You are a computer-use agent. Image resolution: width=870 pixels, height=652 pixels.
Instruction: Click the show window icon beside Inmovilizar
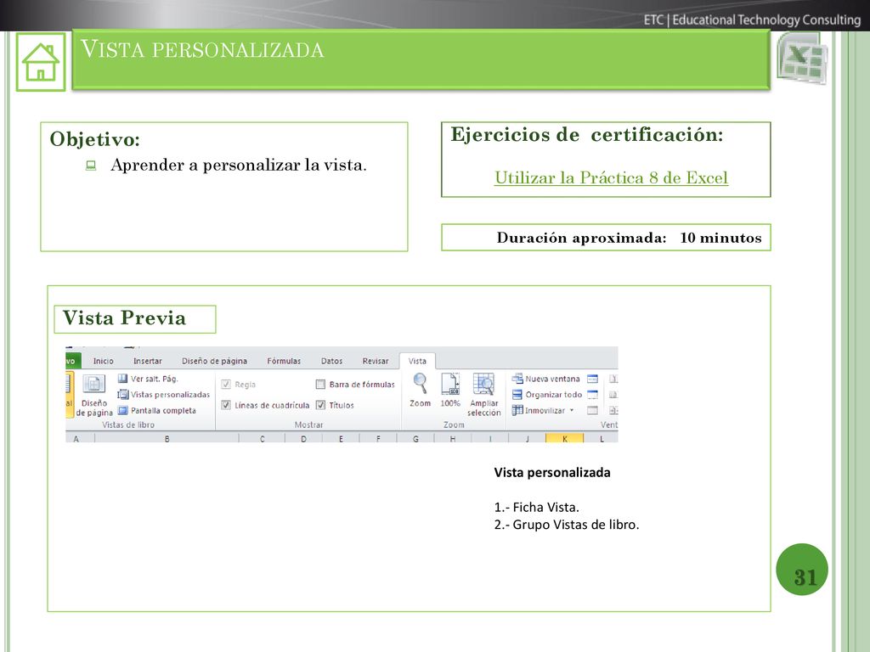(x=592, y=410)
